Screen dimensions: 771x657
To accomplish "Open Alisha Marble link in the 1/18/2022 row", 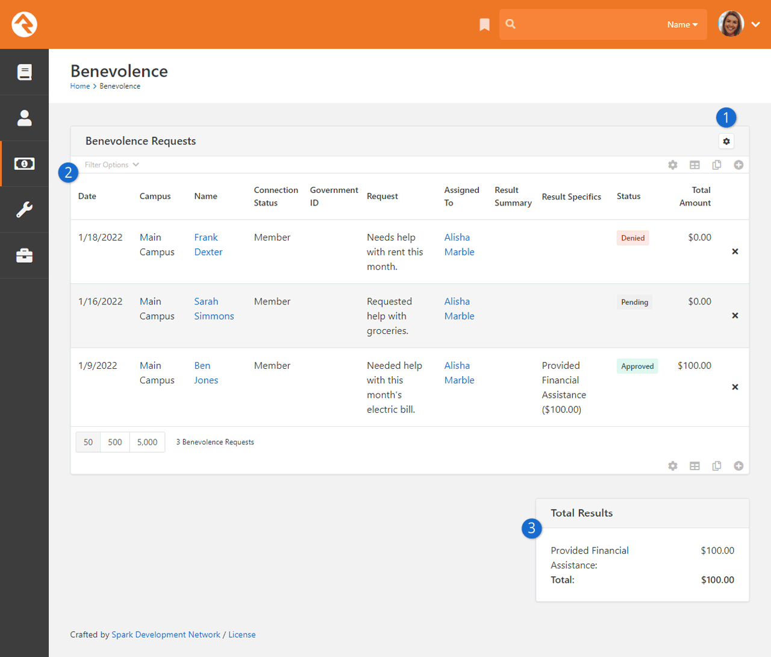I will [460, 245].
